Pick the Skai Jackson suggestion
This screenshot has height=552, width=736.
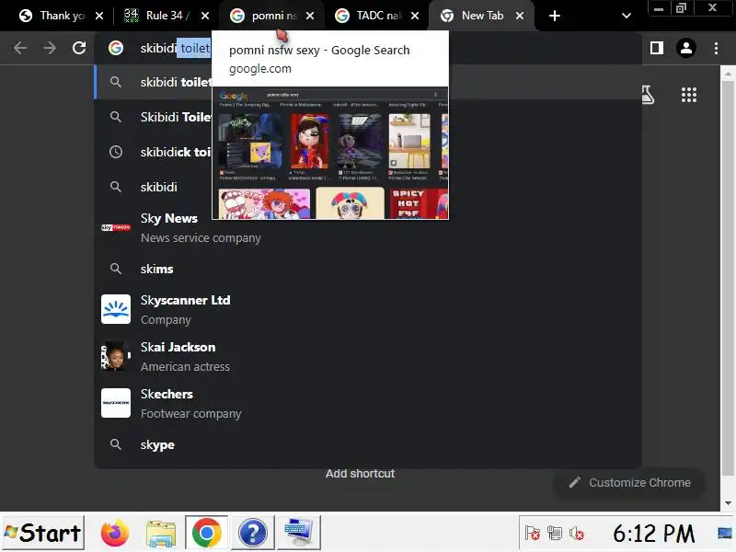coord(368,356)
